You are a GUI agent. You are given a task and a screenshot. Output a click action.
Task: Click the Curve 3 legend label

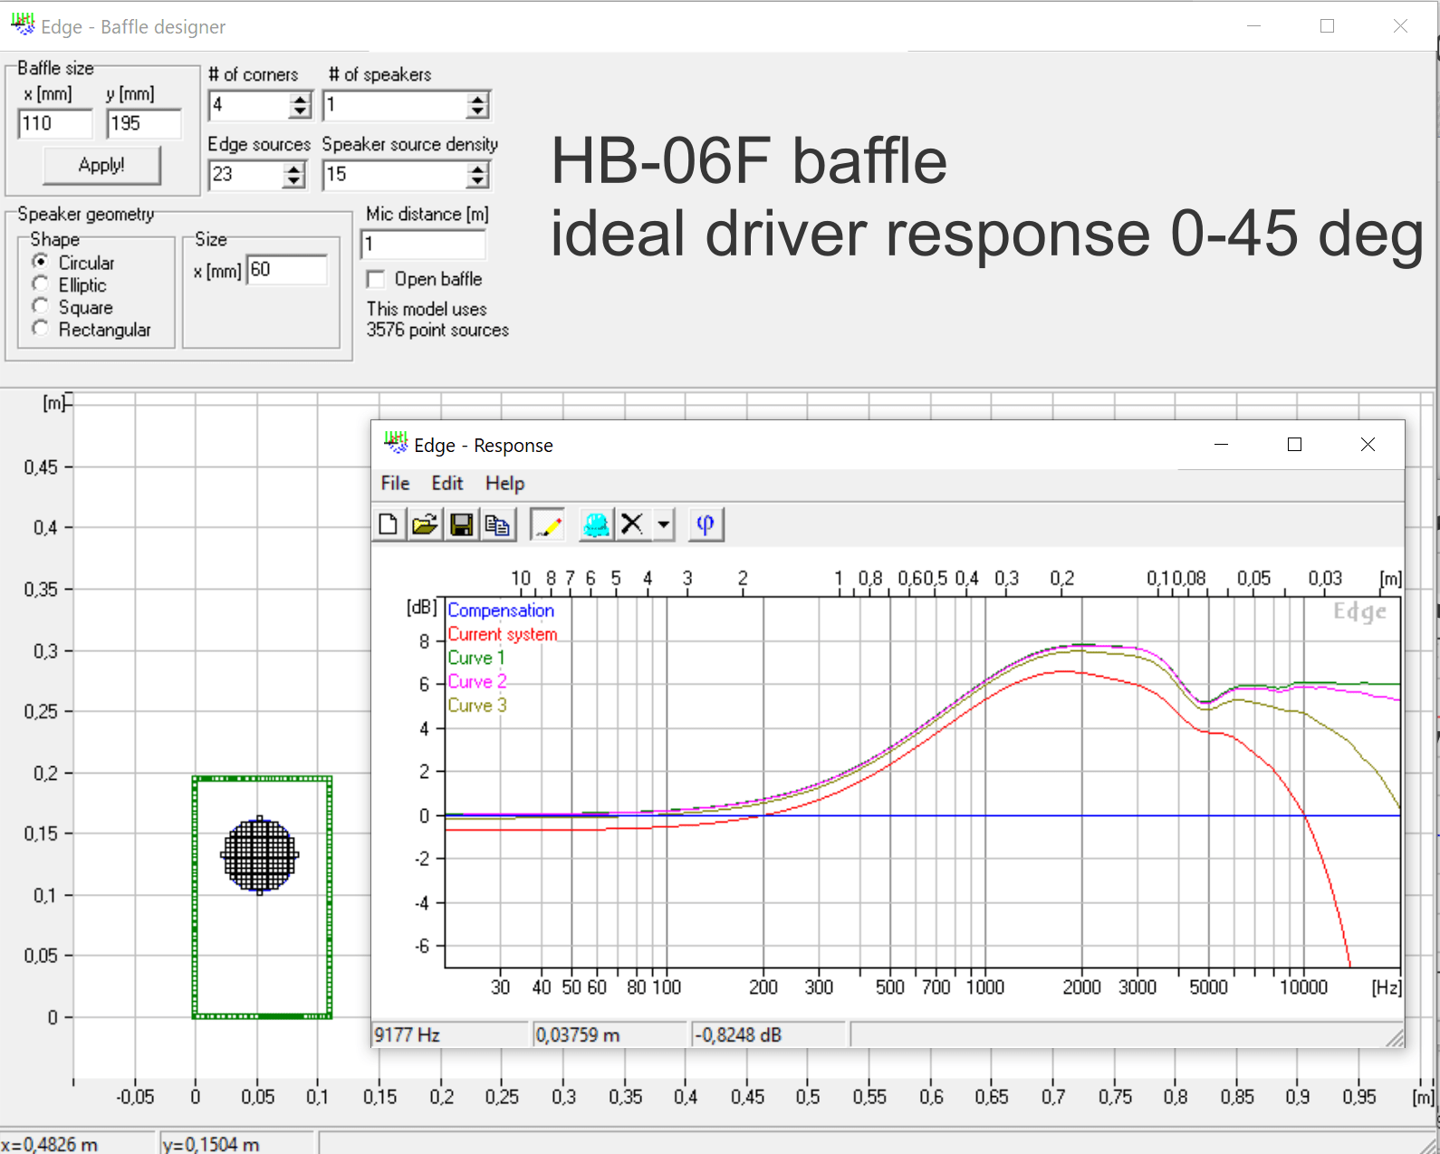(477, 705)
